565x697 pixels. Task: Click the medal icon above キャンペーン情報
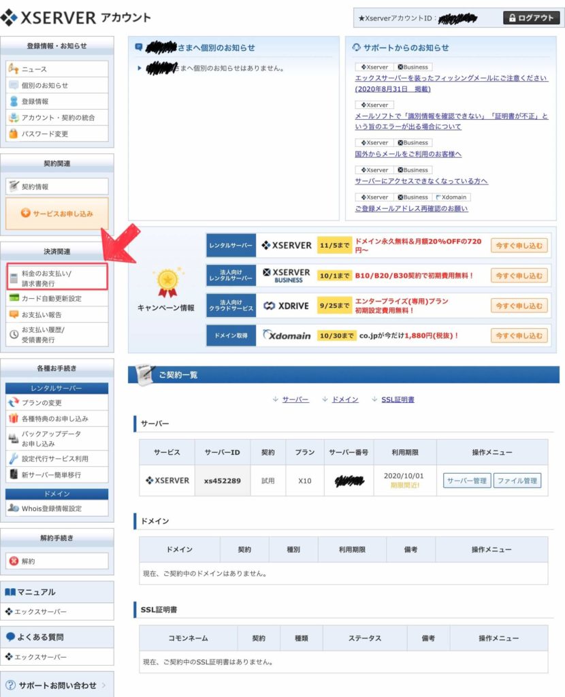[x=167, y=282]
